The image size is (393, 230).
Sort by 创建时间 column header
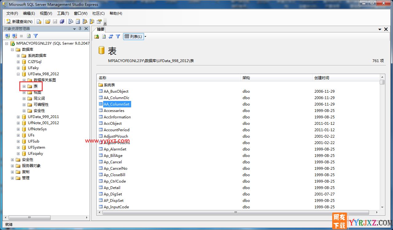tap(346, 78)
